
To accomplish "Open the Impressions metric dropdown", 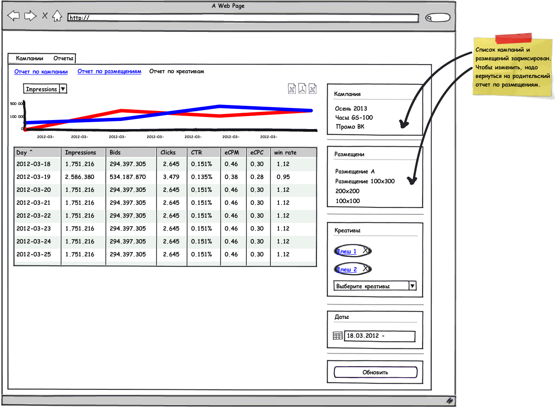I will (63, 89).
